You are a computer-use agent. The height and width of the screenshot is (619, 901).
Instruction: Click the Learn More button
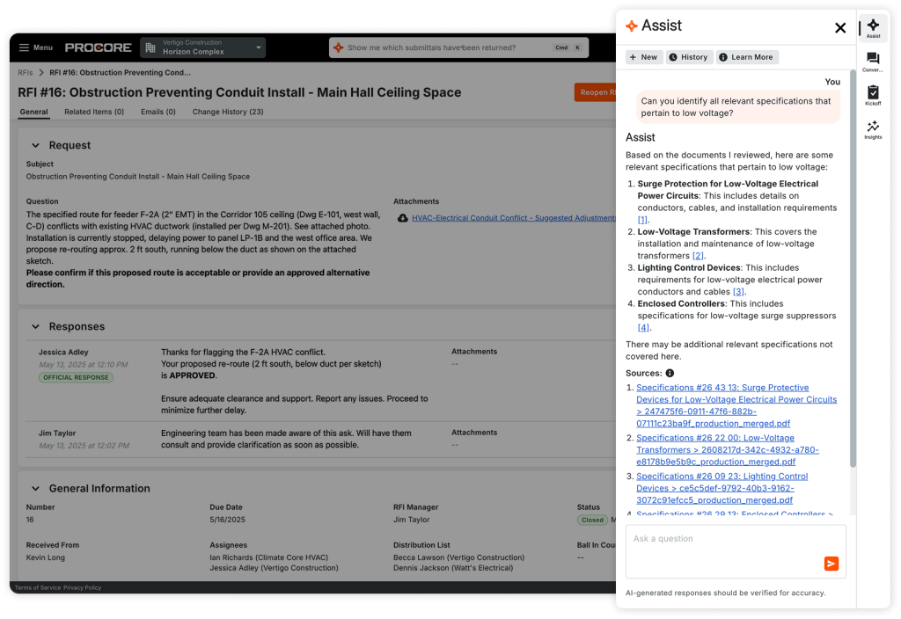click(x=747, y=57)
